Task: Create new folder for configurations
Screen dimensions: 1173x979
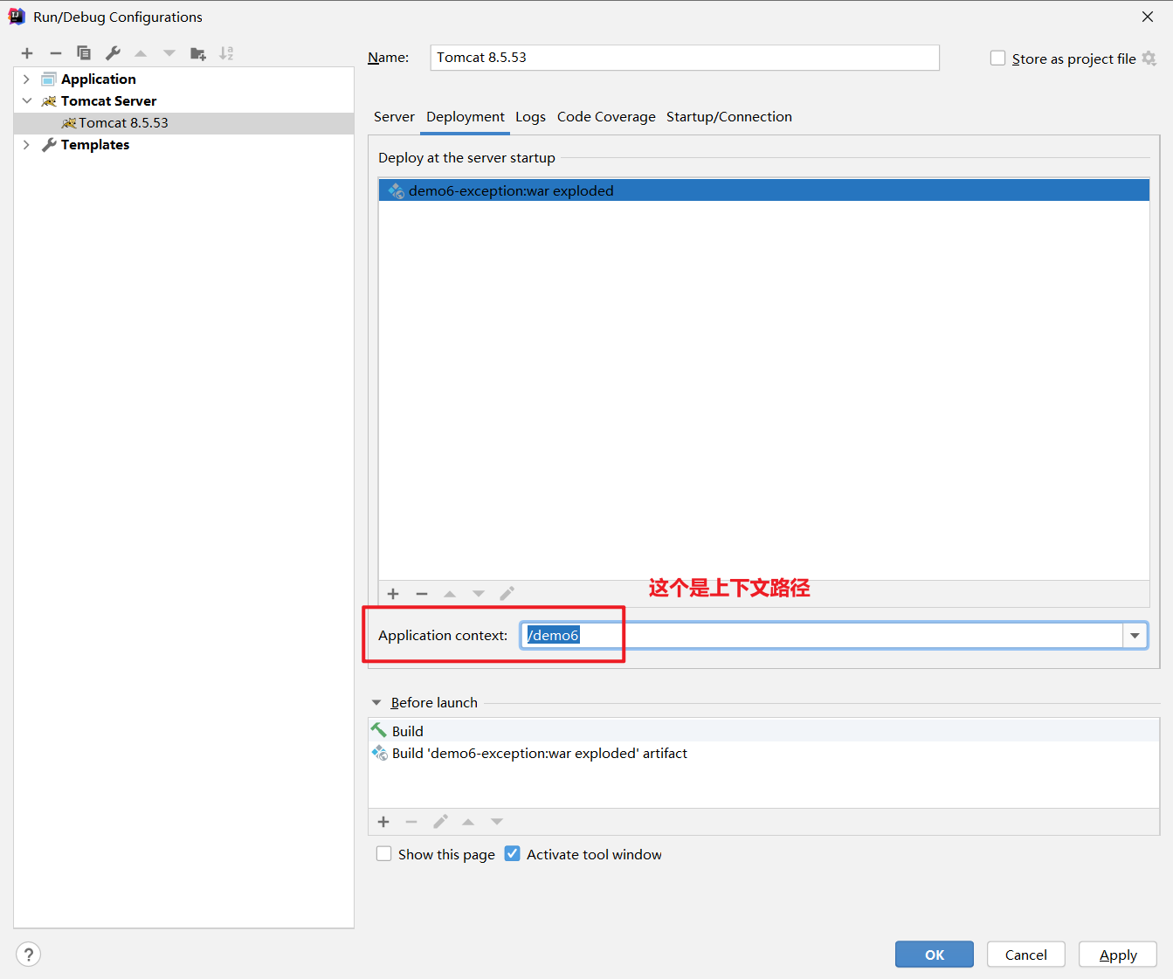Action: (198, 53)
